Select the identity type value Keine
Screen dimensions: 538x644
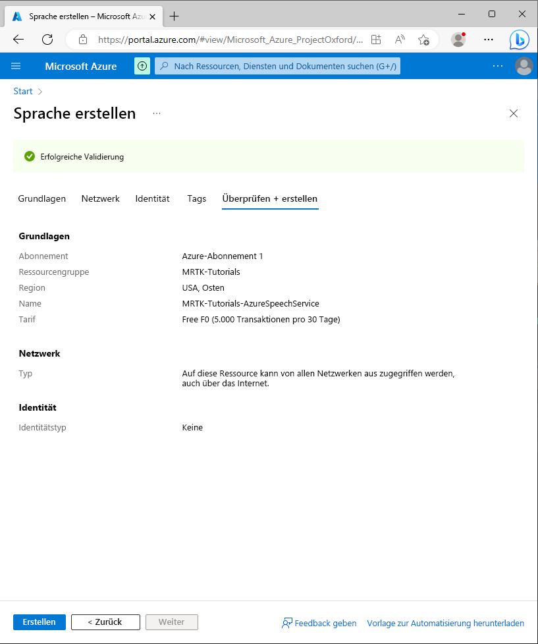click(192, 428)
